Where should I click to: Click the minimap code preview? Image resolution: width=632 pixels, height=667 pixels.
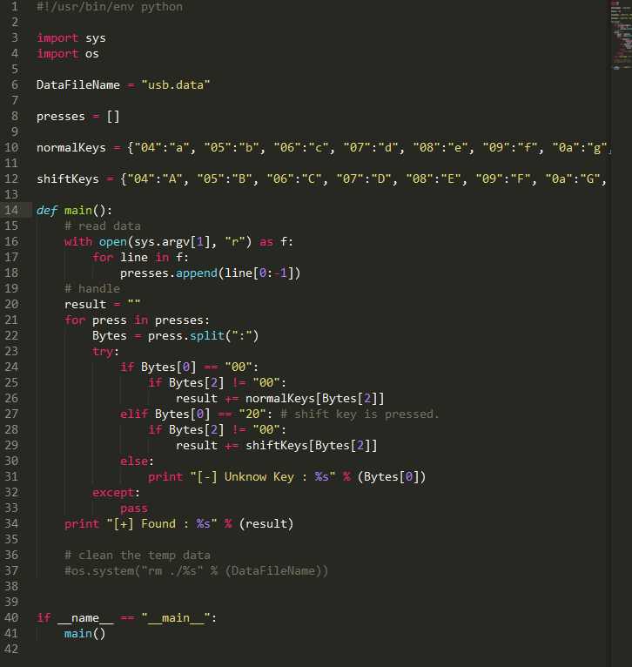(x=622, y=36)
